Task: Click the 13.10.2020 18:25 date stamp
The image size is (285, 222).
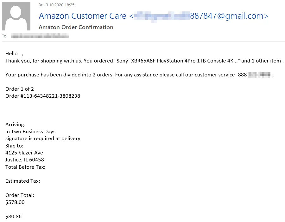Action: (x=56, y=5)
